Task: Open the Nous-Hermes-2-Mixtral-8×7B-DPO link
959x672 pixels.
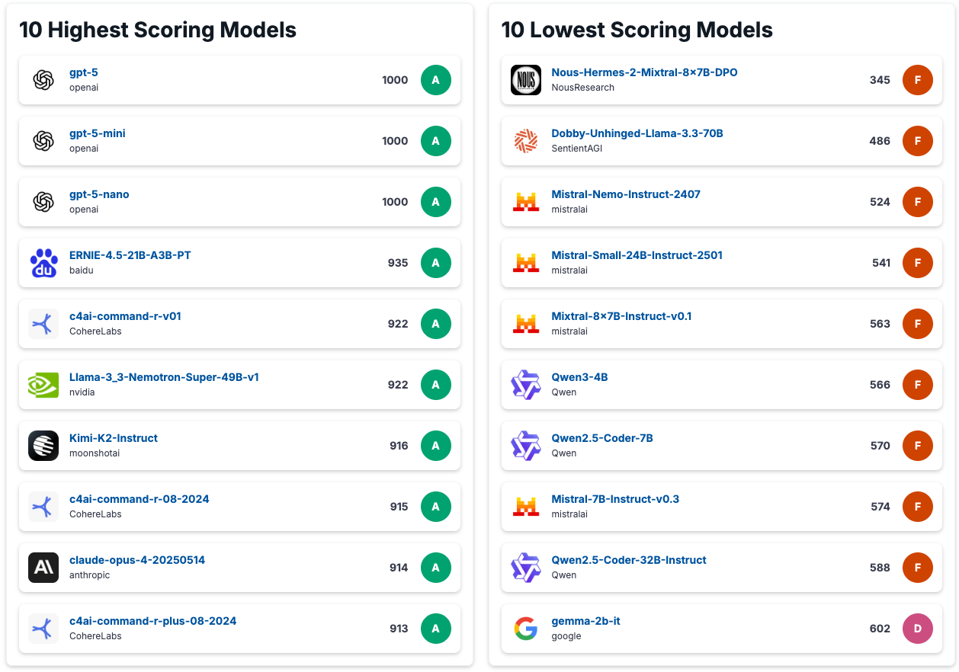Action: (645, 72)
